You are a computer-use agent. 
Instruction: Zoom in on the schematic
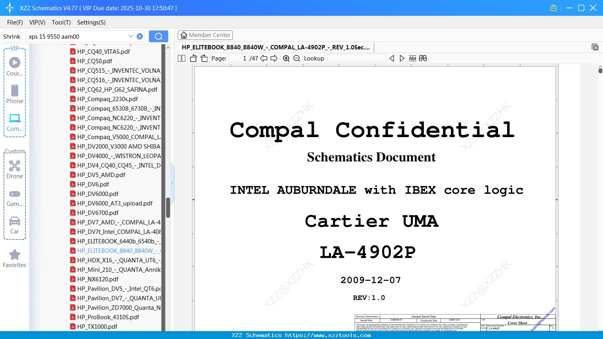[x=286, y=58]
